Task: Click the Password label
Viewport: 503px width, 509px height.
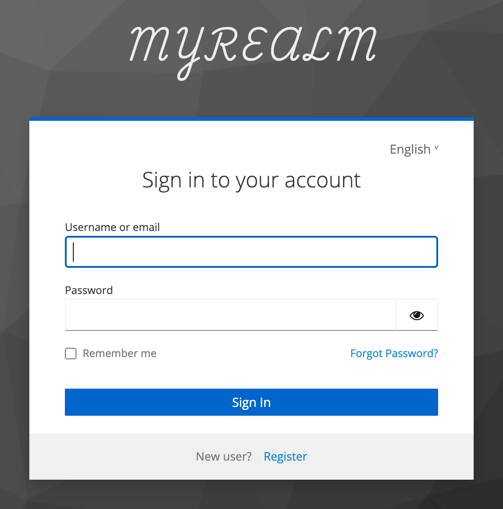Action: [x=89, y=290]
